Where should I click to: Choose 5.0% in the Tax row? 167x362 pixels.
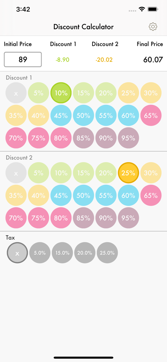point(40,253)
